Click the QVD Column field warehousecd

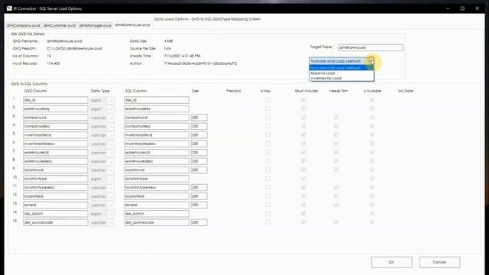[56, 153]
